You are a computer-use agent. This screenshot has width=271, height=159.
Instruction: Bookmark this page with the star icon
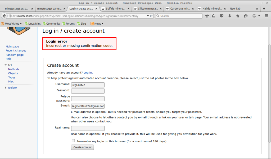(x=207, y=16)
